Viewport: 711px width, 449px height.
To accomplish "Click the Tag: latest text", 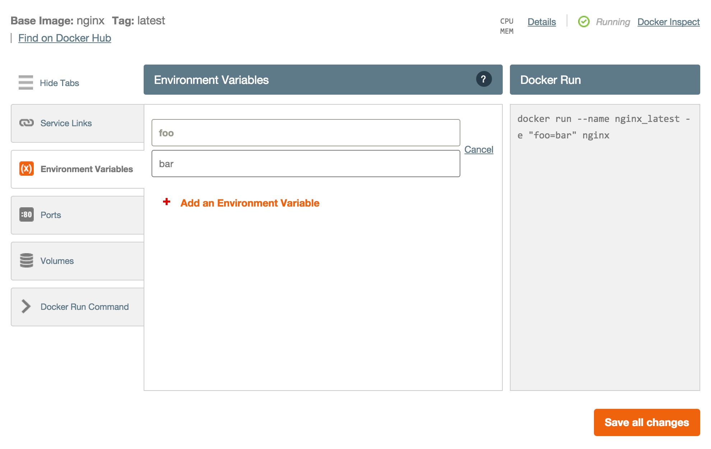I will pos(138,20).
